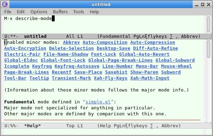Open the Buffers menu
This screenshot has height=136, width=213.
coord(60,12)
